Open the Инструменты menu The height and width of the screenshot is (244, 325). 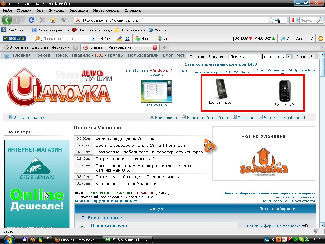106,10
